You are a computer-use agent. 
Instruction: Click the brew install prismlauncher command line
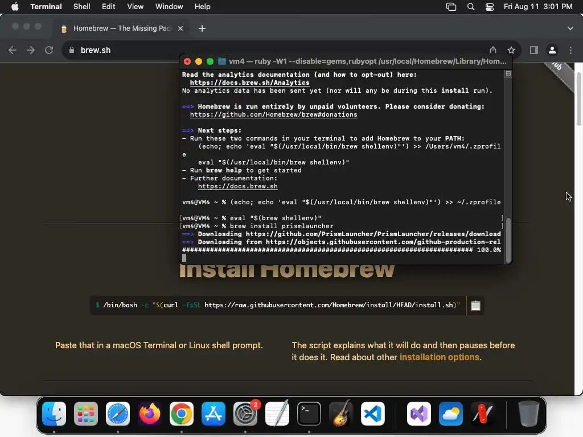coord(258,226)
